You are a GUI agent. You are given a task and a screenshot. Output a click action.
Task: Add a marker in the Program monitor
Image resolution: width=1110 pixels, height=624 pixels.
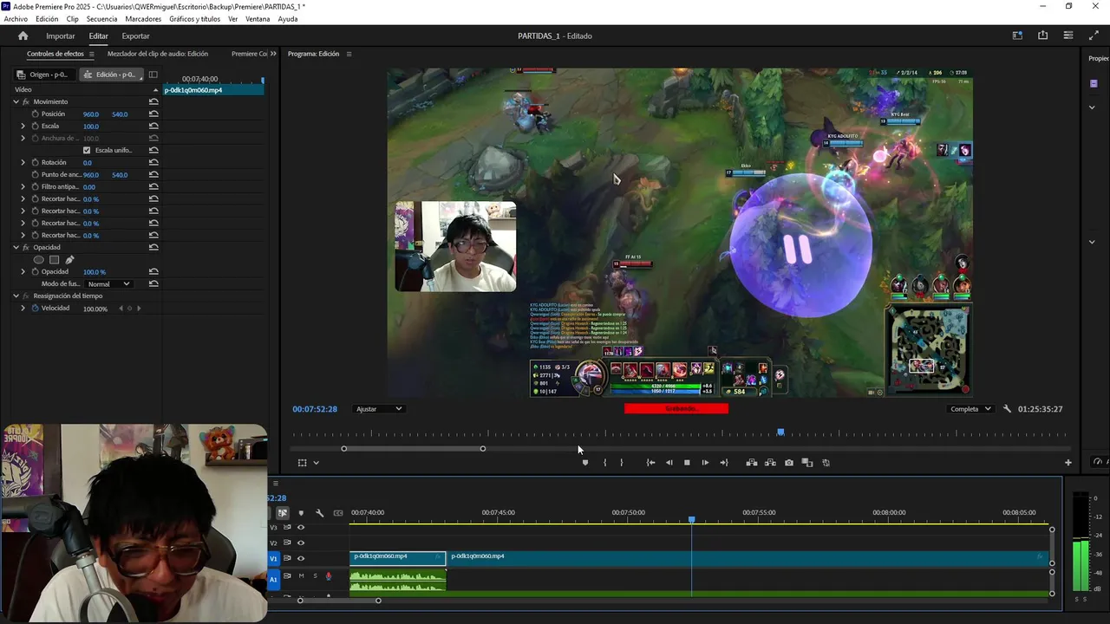(584, 463)
